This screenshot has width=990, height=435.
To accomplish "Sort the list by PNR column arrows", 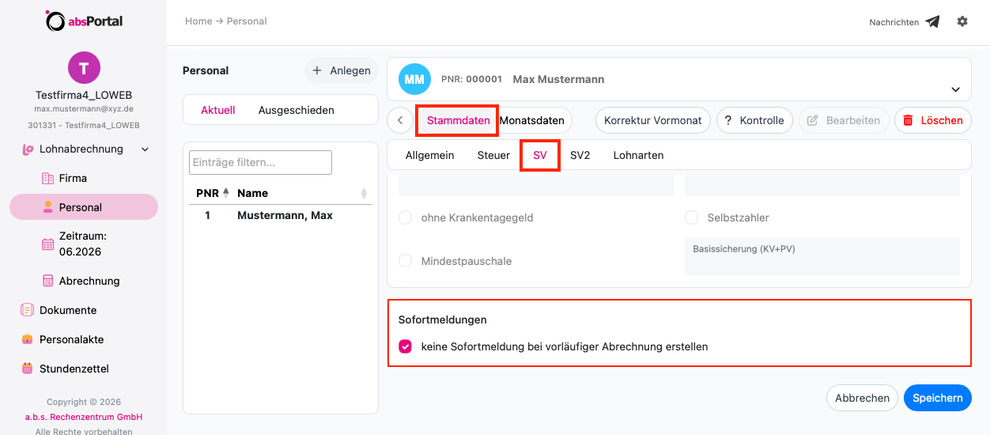I will click(x=225, y=192).
